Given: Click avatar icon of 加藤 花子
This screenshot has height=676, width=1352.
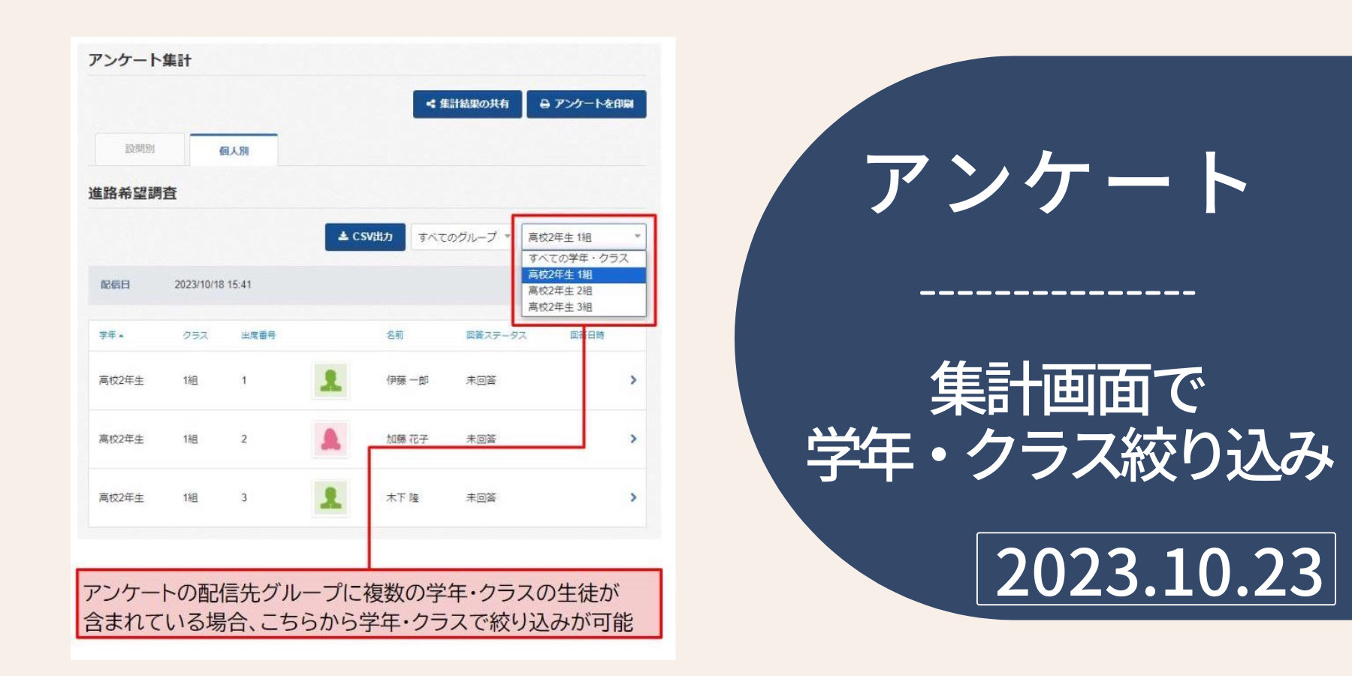Looking at the screenshot, I should click(330, 439).
